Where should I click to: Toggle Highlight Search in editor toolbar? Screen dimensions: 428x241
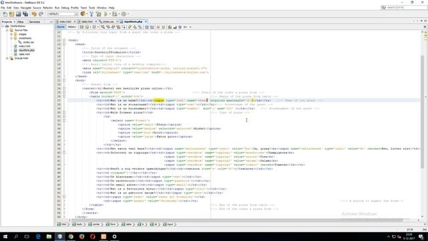coord(118,27)
